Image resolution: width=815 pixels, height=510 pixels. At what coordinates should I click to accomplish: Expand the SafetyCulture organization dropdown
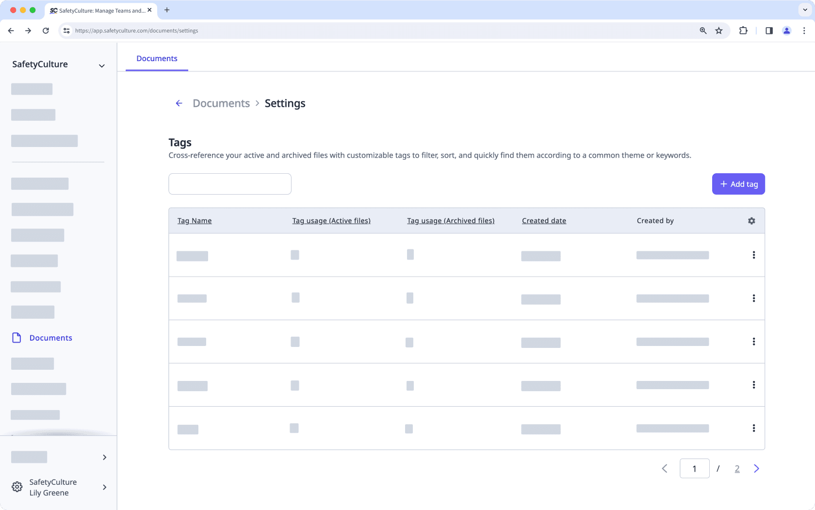pyautogui.click(x=102, y=66)
